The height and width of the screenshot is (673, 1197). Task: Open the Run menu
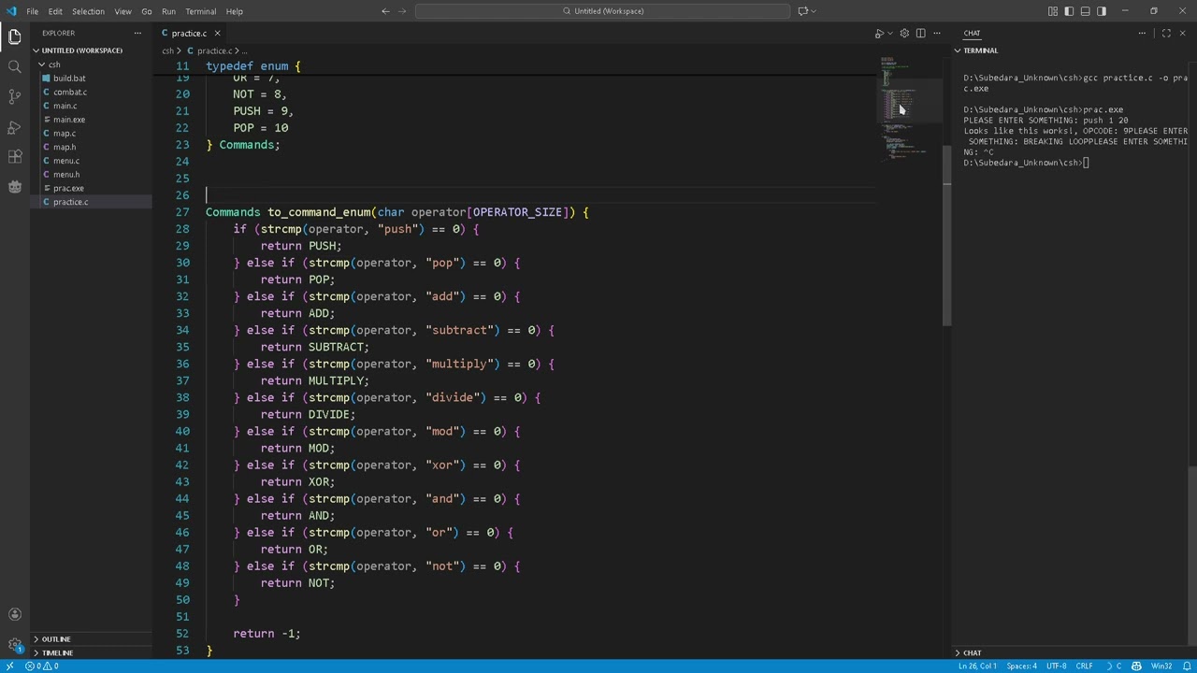point(168,11)
